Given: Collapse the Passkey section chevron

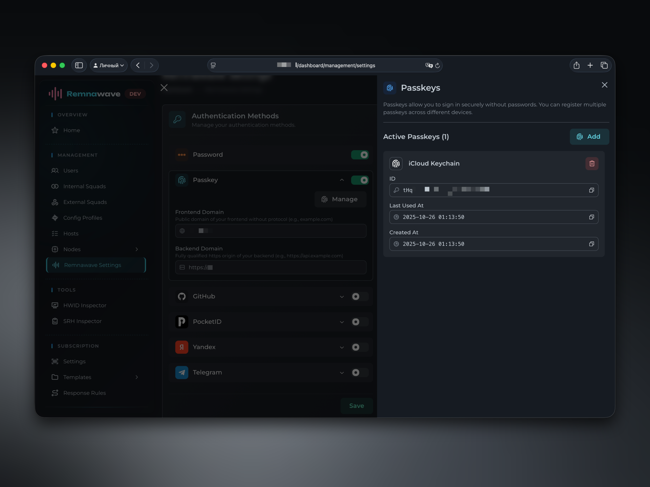Looking at the screenshot, I should [x=342, y=180].
